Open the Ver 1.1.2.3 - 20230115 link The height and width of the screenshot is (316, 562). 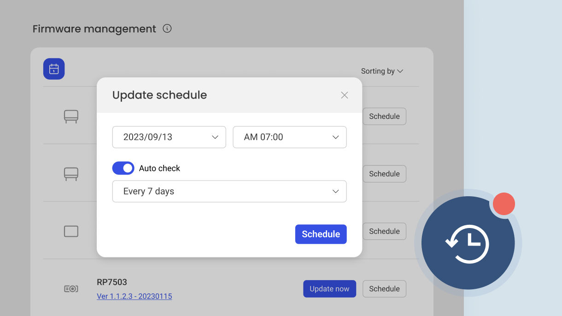click(134, 296)
